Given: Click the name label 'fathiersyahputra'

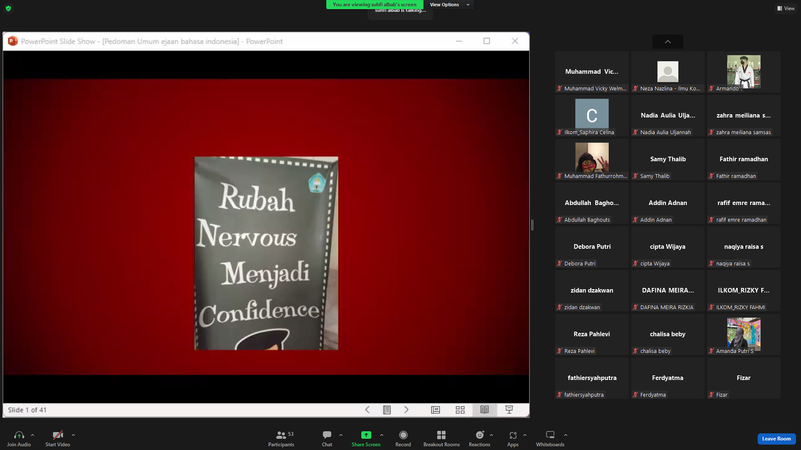Looking at the screenshot, I should (584, 395).
